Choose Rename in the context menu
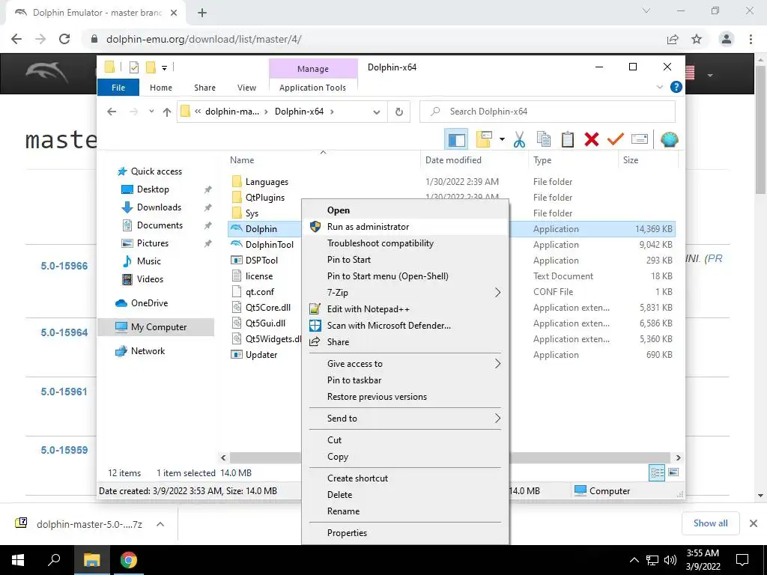Image resolution: width=767 pixels, height=575 pixels. click(406, 511)
